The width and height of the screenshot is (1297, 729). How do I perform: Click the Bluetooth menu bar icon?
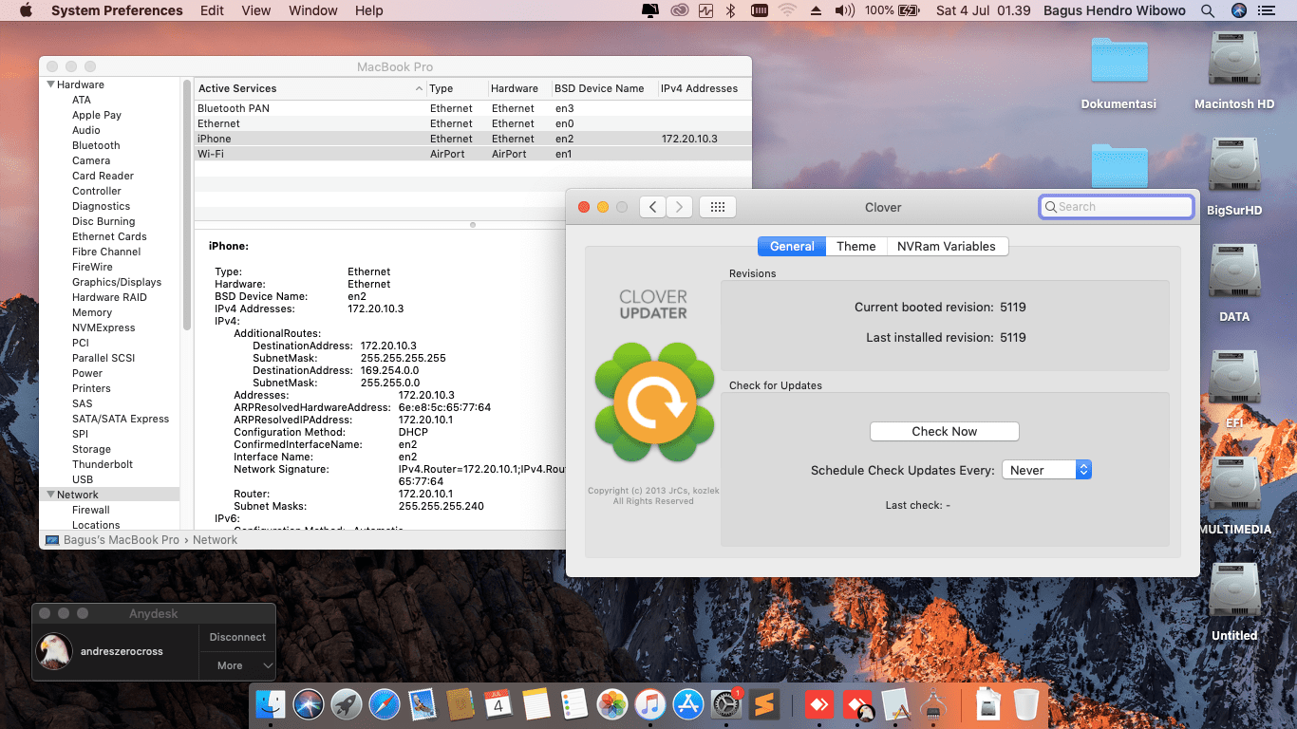[731, 10]
